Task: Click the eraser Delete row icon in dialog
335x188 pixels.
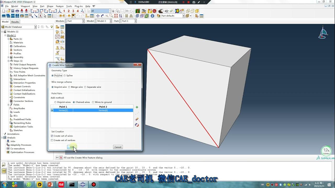Action: pos(137,119)
